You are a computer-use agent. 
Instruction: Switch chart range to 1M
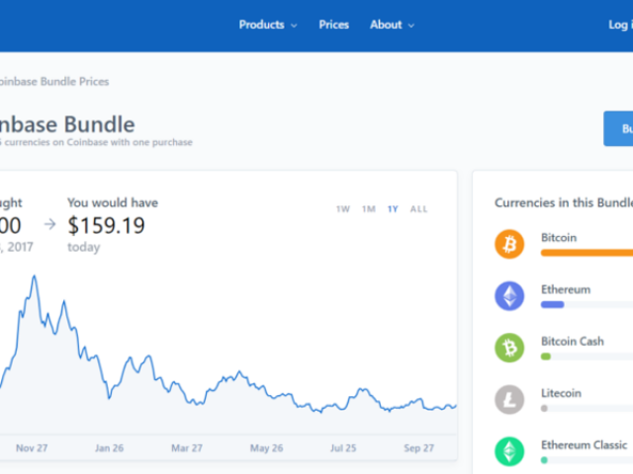coord(369,209)
